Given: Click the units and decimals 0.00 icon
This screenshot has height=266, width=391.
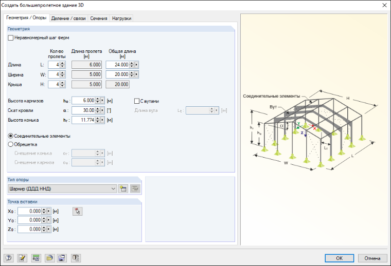Looking at the screenshot, I should tap(36, 258).
